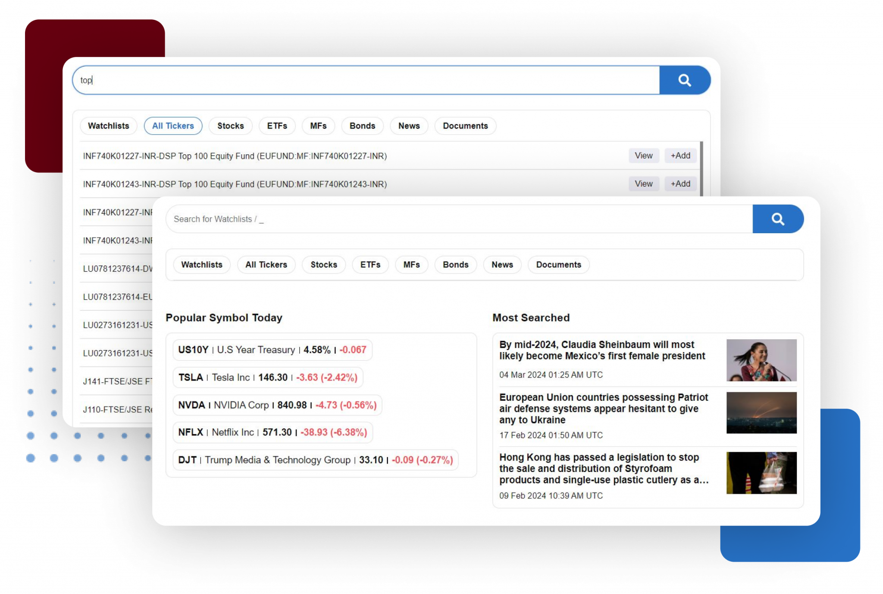Image resolution: width=883 pixels, height=594 pixels.
Task: Add INF740K01227-INR DSP Top 100 fund
Action: click(x=680, y=156)
